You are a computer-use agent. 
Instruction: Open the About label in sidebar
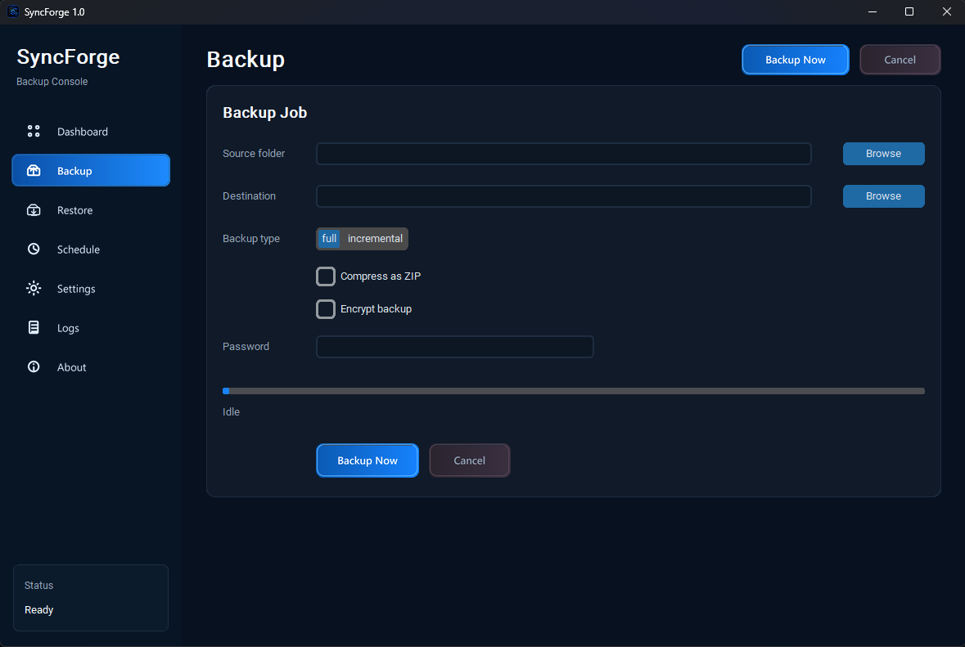tap(71, 367)
